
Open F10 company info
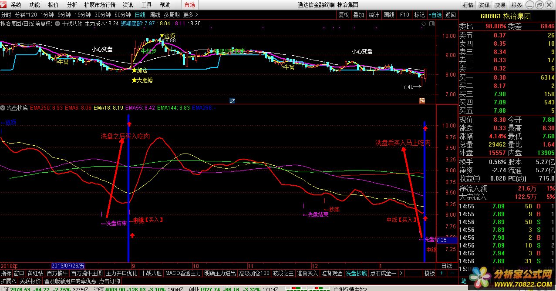click(x=404, y=15)
